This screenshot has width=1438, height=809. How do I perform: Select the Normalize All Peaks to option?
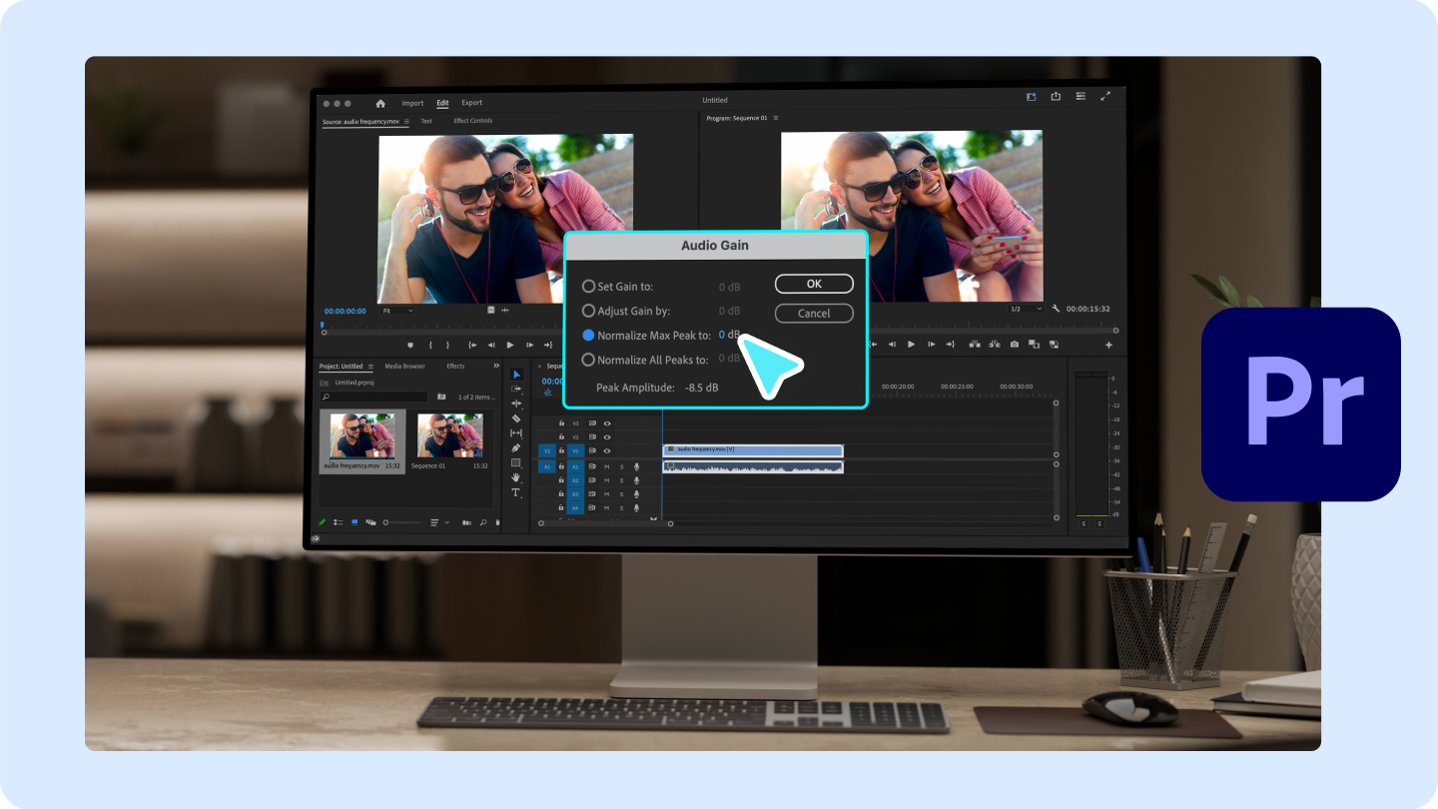point(588,360)
